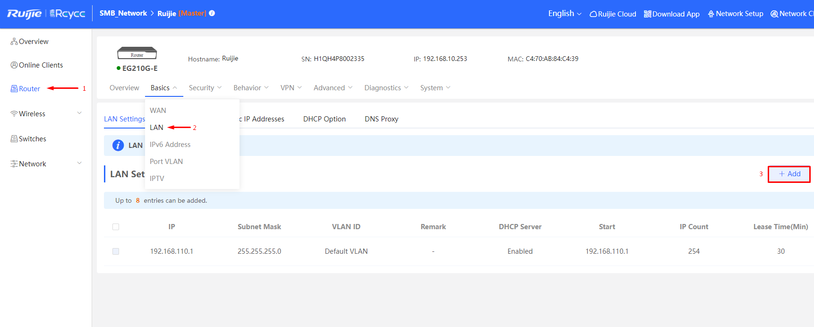The image size is (814, 327).
Task: Click the VLAN ID column header
Action: click(x=346, y=227)
